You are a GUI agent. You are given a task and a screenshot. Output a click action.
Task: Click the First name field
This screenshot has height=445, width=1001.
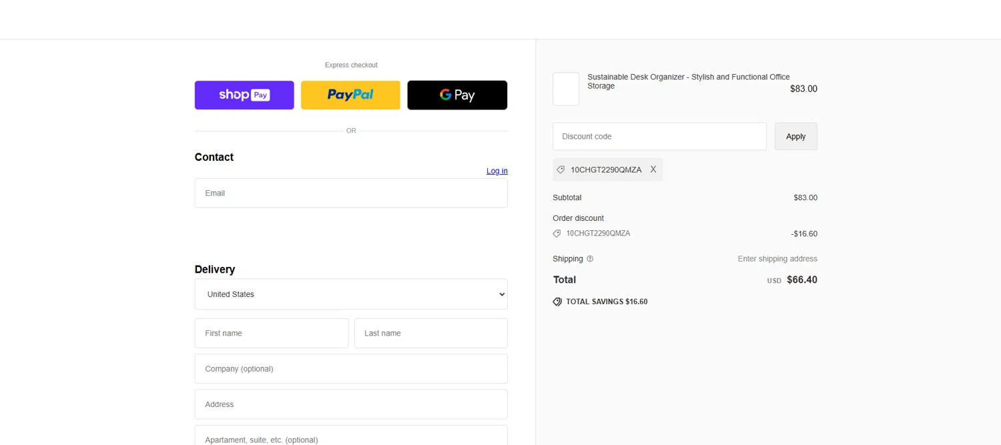(272, 333)
